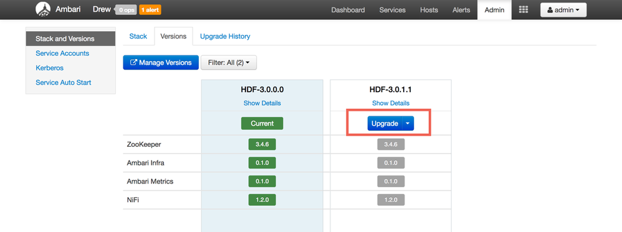
Task: Click the ZooKeeper row label
Action: [x=144, y=144]
